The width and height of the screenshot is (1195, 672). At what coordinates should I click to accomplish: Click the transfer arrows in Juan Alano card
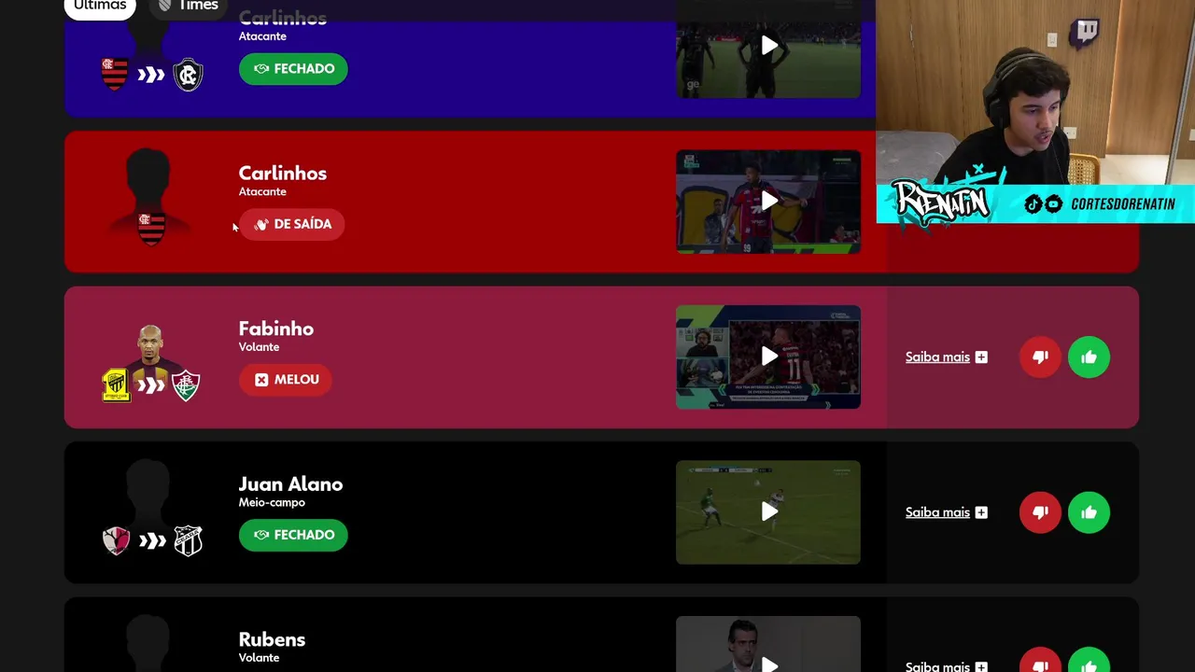tap(151, 540)
